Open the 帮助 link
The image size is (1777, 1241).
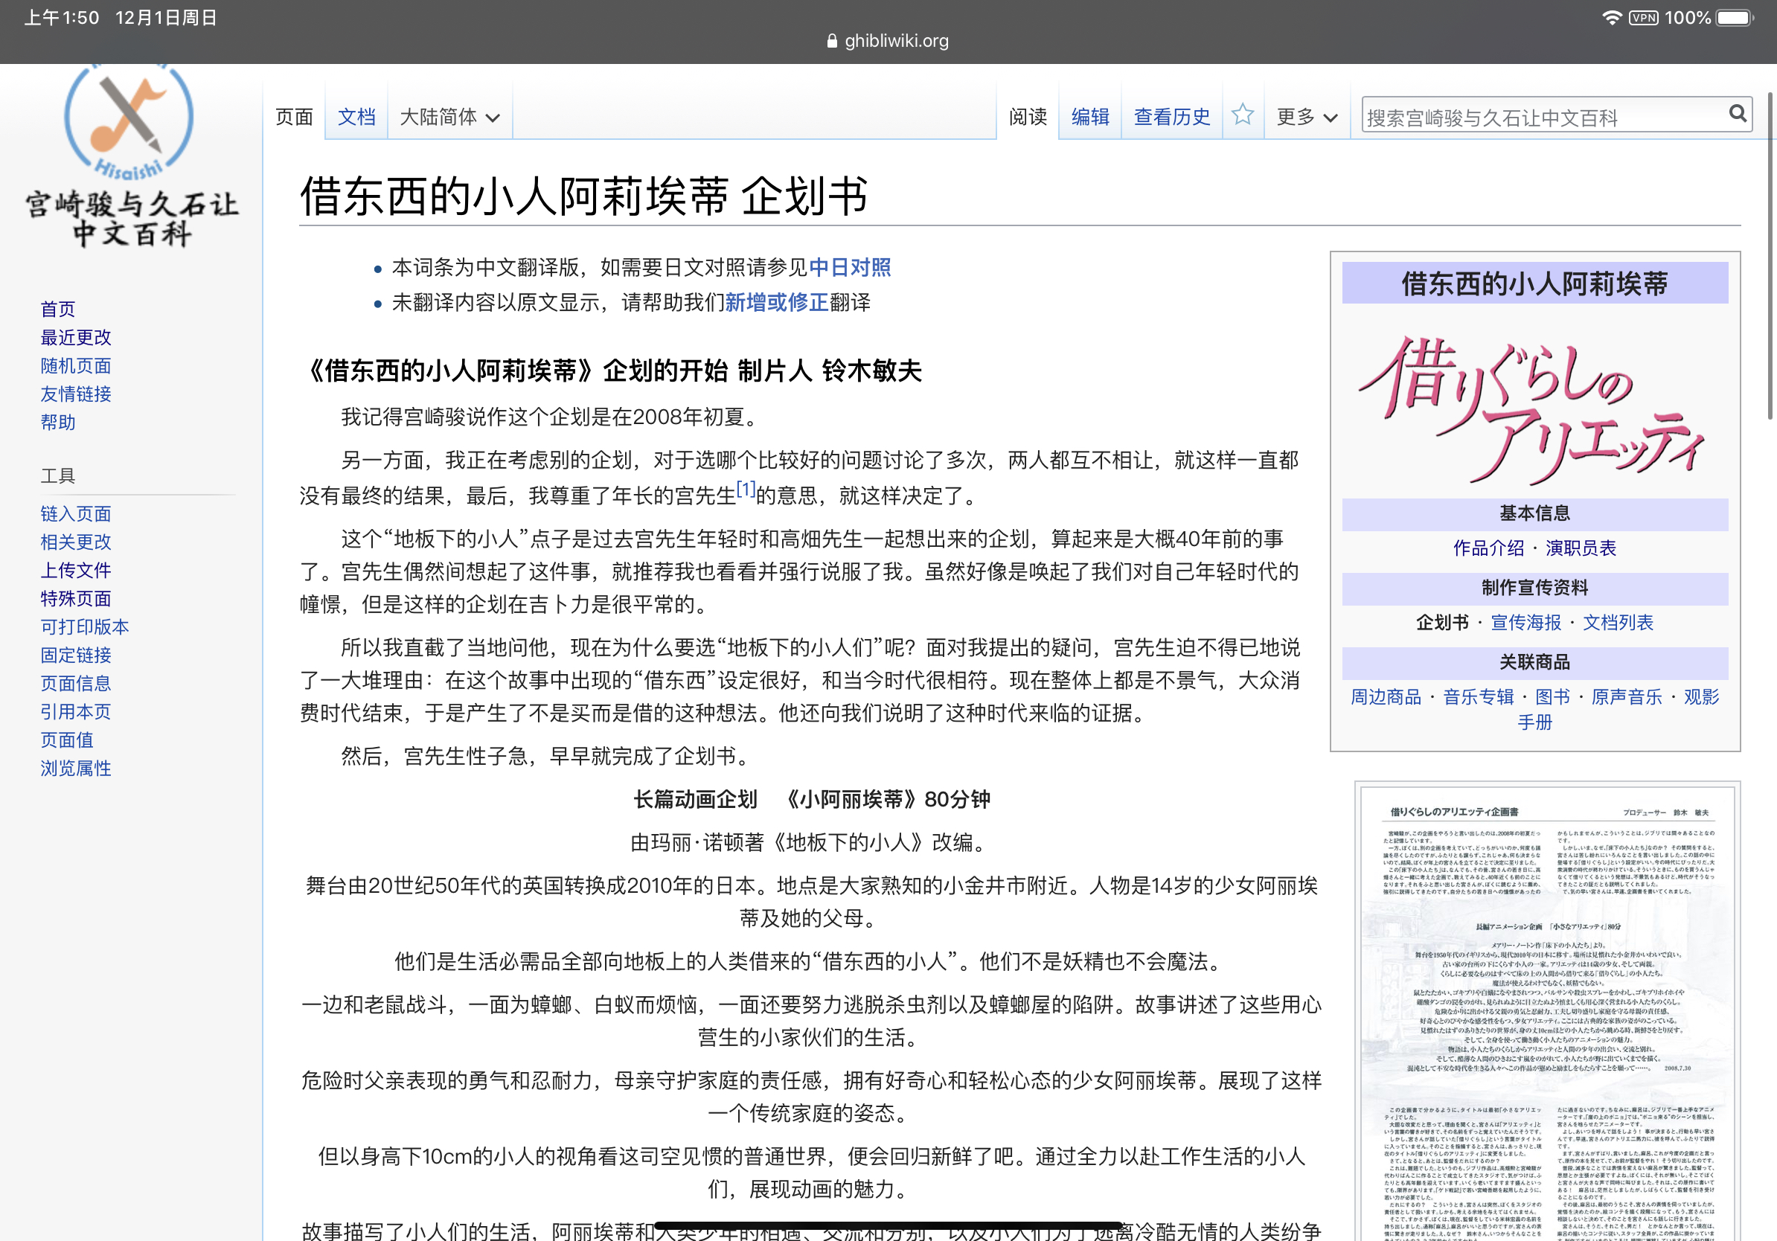[x=58, y=423]
